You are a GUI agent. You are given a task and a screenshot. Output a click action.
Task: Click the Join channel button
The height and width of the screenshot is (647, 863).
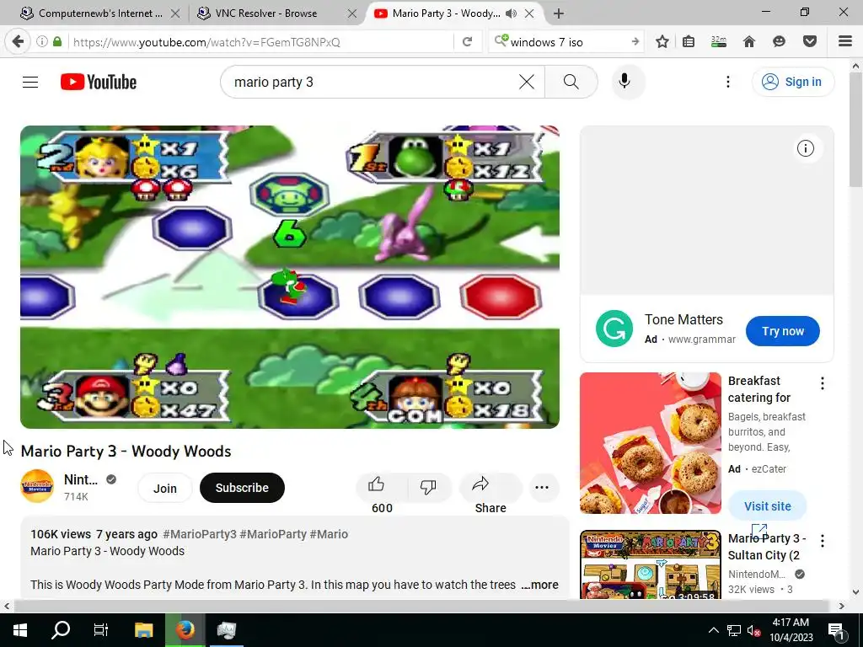click(x=165, y=488)
